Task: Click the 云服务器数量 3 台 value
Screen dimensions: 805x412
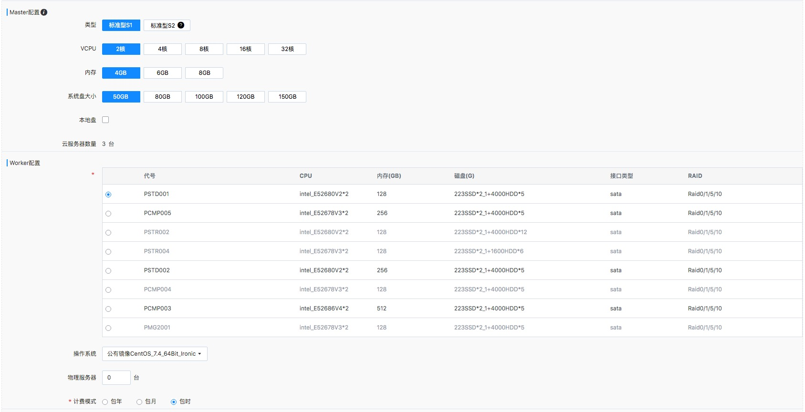Action: (x=108, y=144)
